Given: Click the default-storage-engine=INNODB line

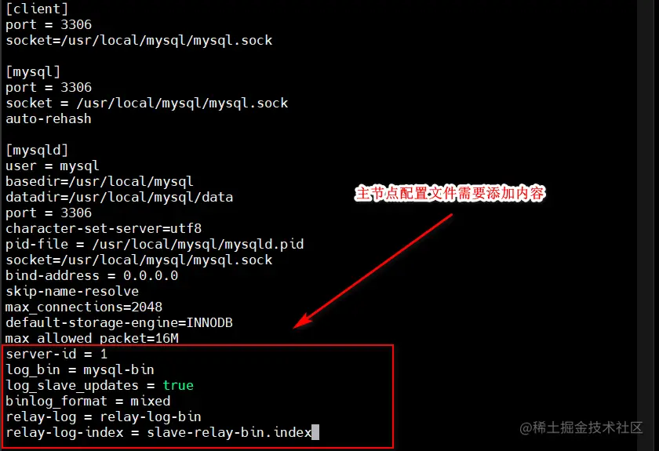Looking at the screenshot, I should [x=119, y=323].
